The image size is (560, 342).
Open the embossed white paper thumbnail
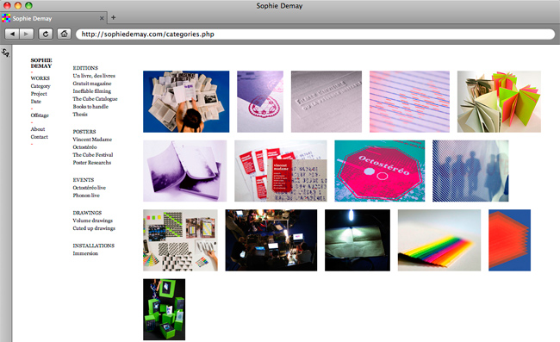pos(326,102)
